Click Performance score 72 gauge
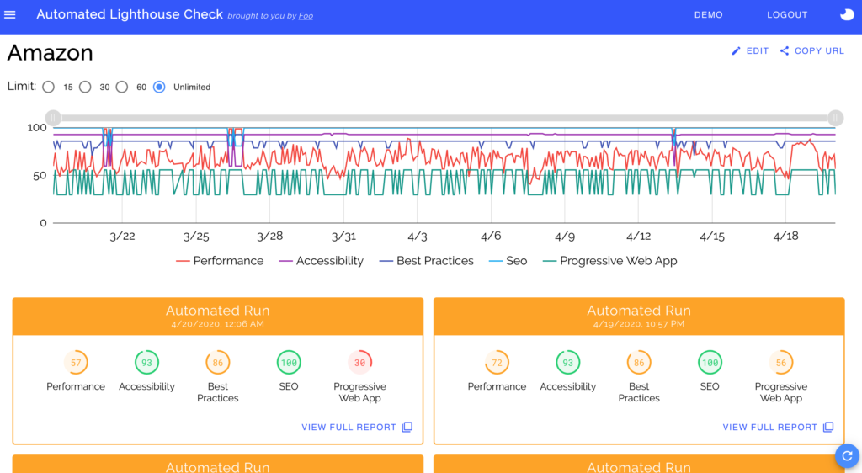This screenshot has width=862, height=473. coord(497,363)
